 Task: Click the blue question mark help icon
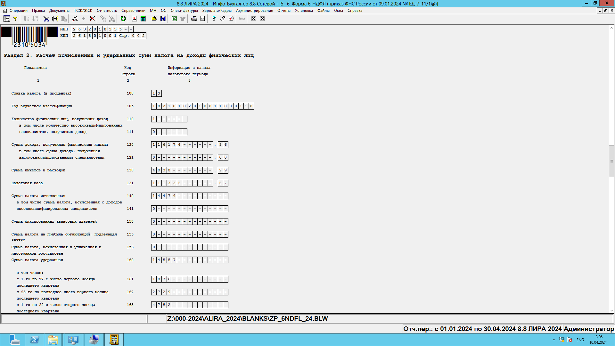coord(214,19)
